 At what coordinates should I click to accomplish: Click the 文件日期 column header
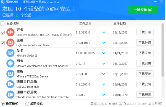pos(120,23)
